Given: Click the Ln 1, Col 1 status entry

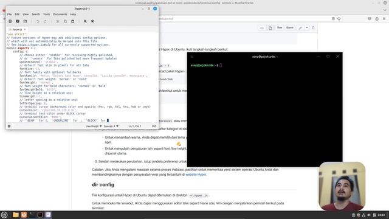Looking at the screenshot, I should coord(135,126).
